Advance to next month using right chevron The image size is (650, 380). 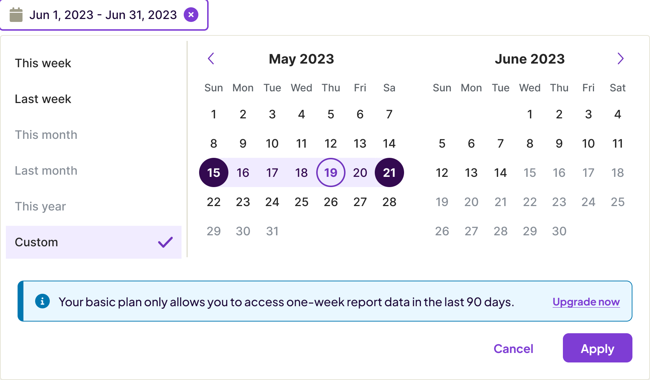tap(620, 58)
